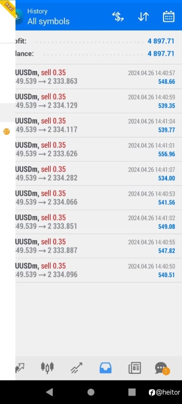Tap the Android back triangle button
Screen dimensions: 182x404
pyautogui.click(x=49, y=392)
